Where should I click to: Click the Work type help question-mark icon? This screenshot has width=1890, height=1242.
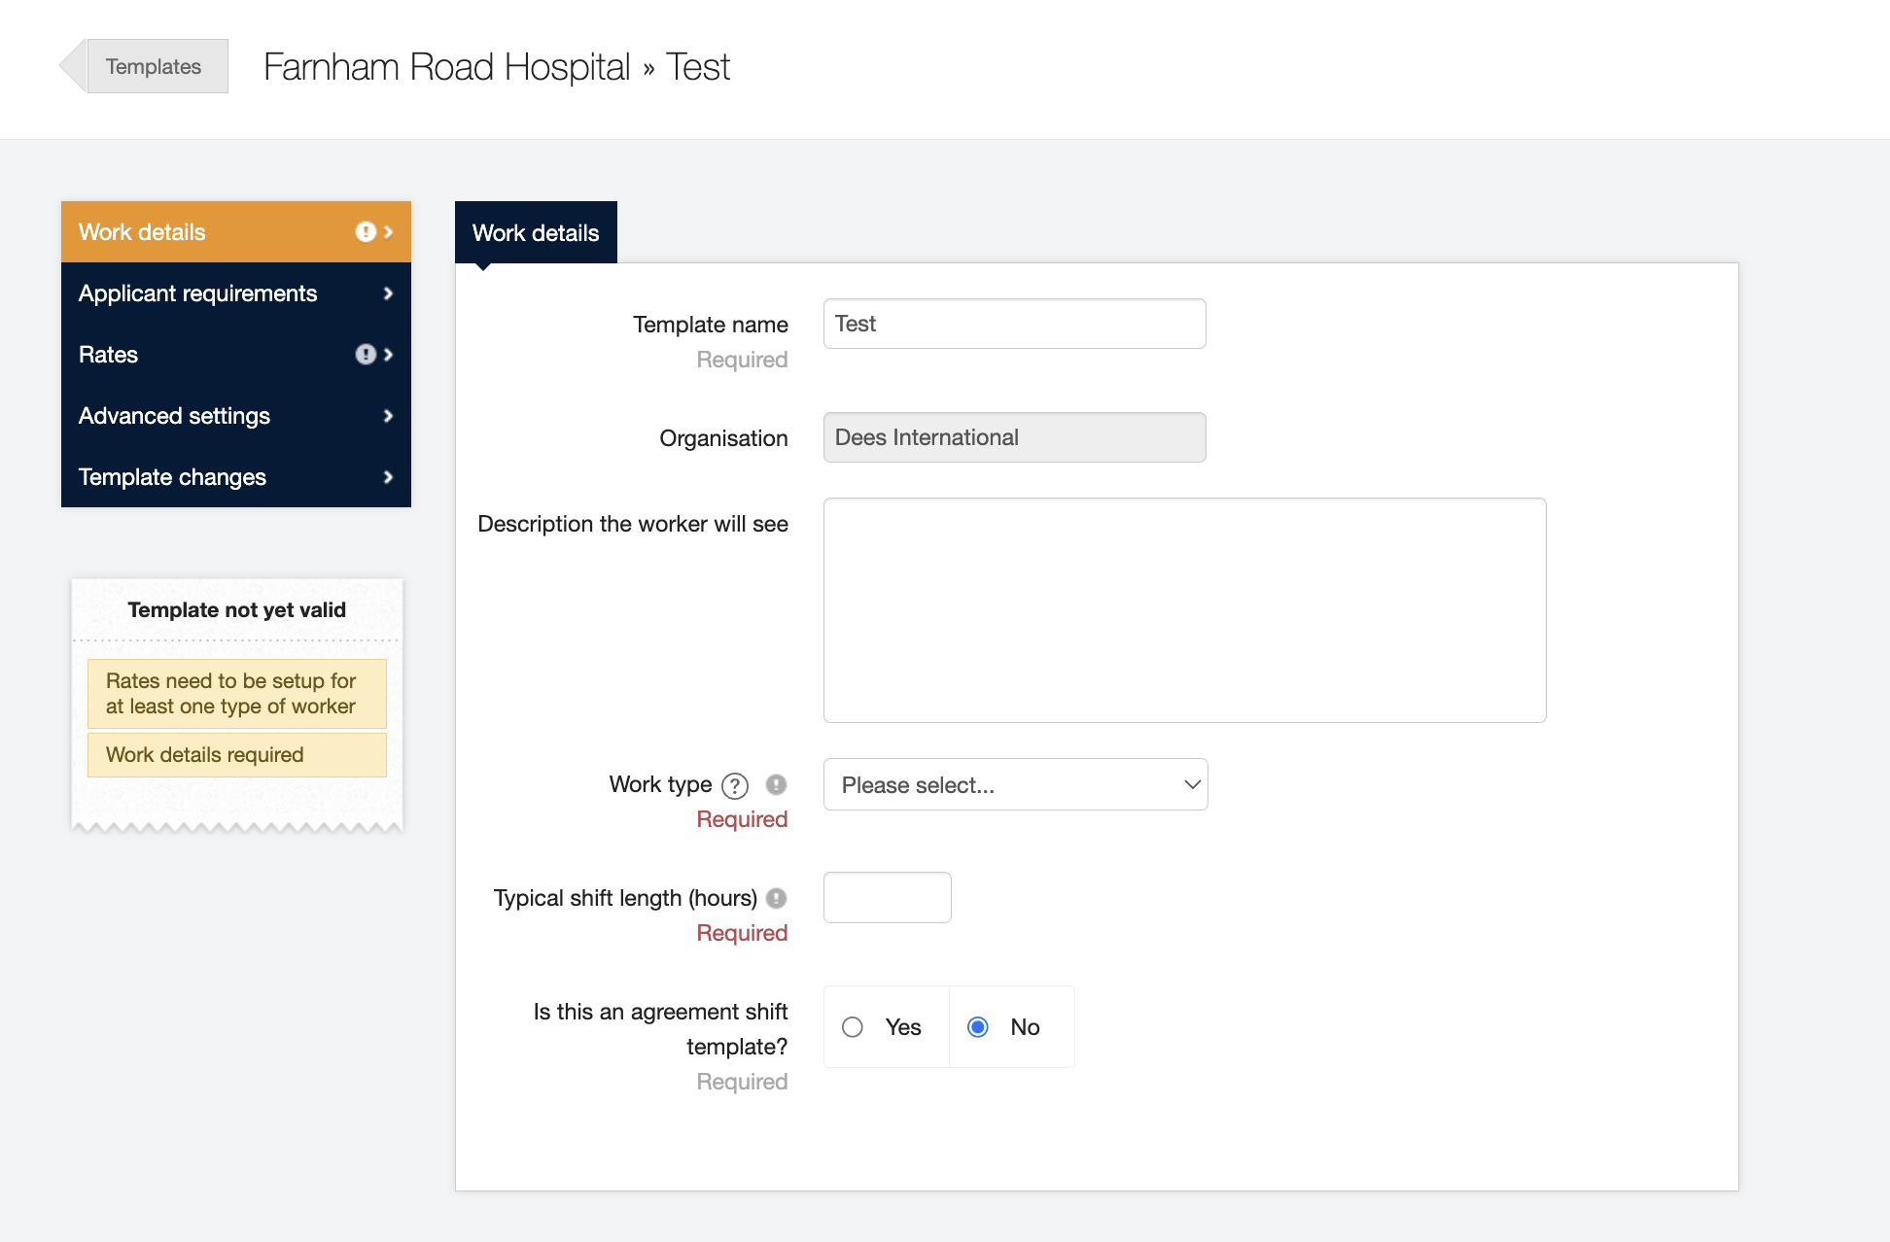click(735, 785)
